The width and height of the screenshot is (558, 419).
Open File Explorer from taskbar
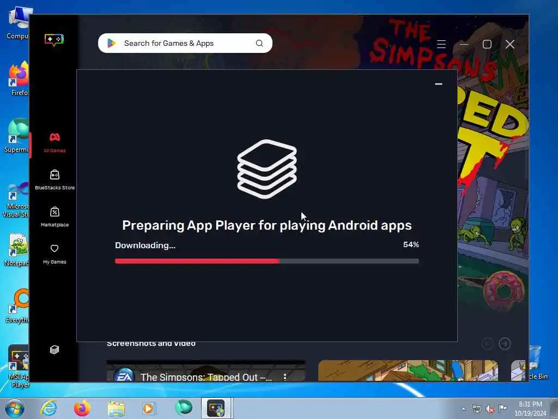click(116, 409)
